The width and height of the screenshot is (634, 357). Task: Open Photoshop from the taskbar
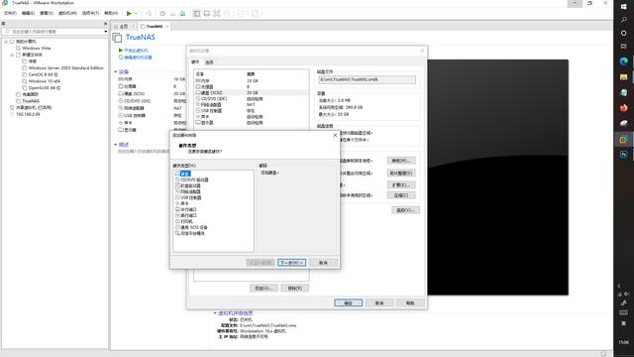pyautogui.click(x=623, y=155)
